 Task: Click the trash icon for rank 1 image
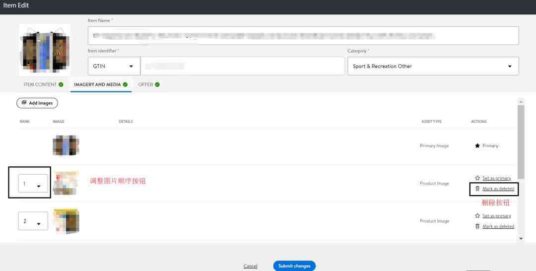point(477,189)
